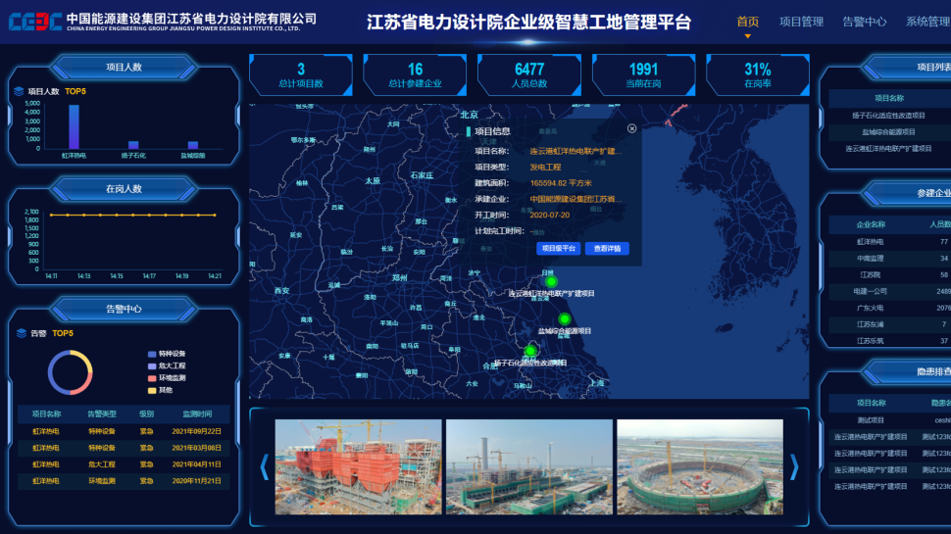Click the 总计项目数 stat card

(301, 75)
